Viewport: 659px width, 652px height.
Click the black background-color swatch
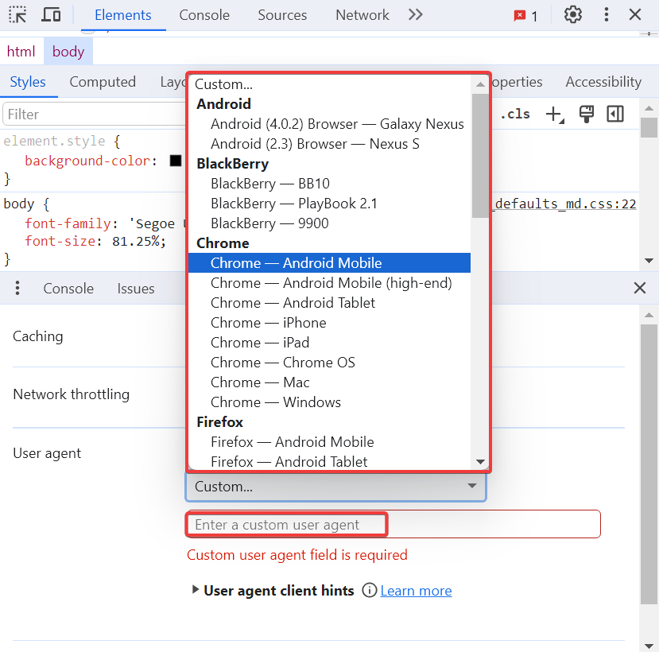(176, 161)
